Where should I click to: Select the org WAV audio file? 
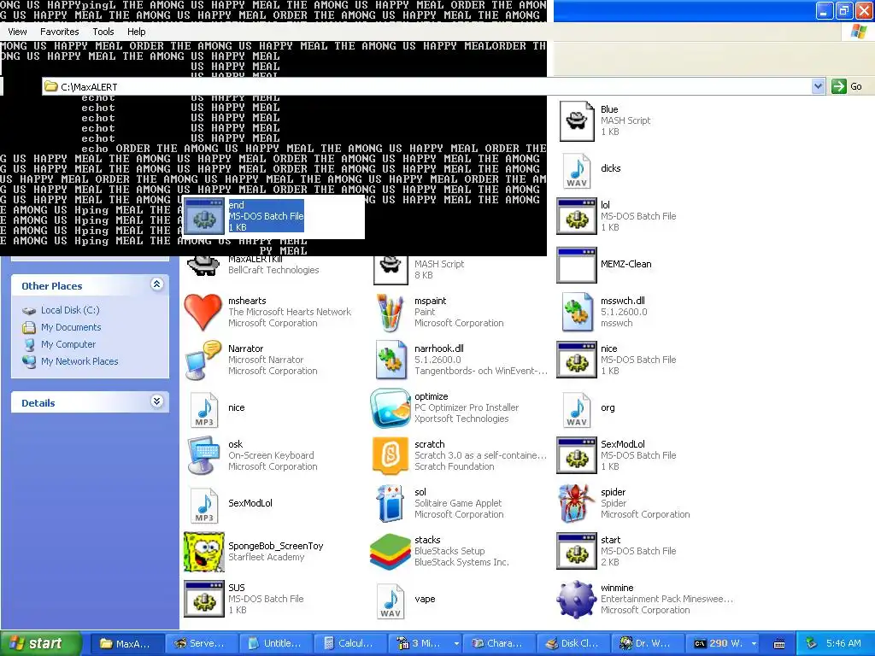[x=577, y=410]
